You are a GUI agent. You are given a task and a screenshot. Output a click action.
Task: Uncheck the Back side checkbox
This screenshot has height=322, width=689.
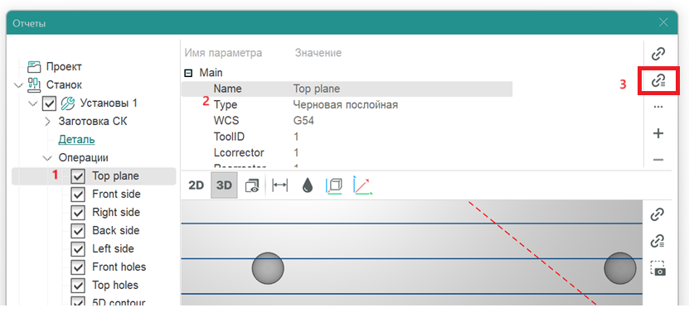point(78,231)
